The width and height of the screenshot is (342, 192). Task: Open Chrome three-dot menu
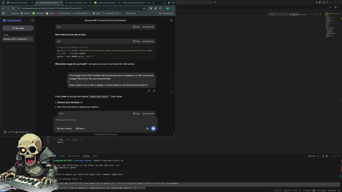tap(172, 8)
